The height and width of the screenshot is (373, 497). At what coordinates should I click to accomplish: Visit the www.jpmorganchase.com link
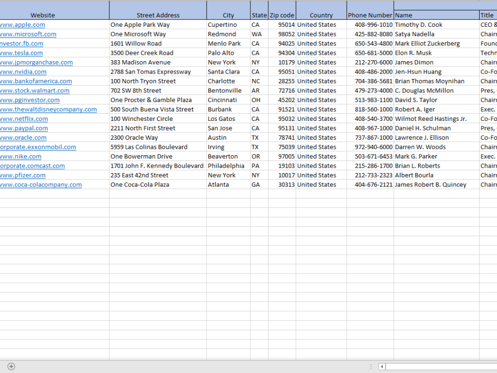point(36,63)
